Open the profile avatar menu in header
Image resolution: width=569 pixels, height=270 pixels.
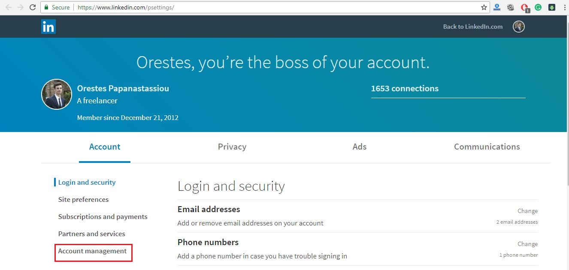pyautogui.click(x=519, y=27)
